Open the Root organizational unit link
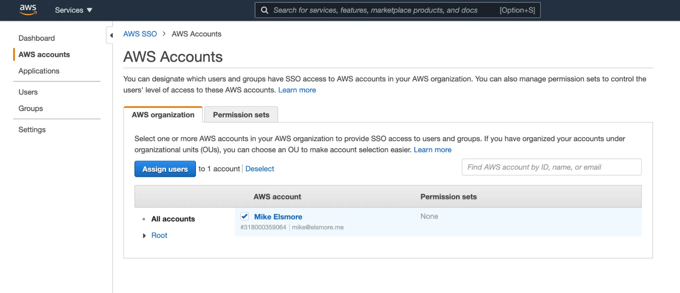This screenshot has width=680, height=293. 159,235
